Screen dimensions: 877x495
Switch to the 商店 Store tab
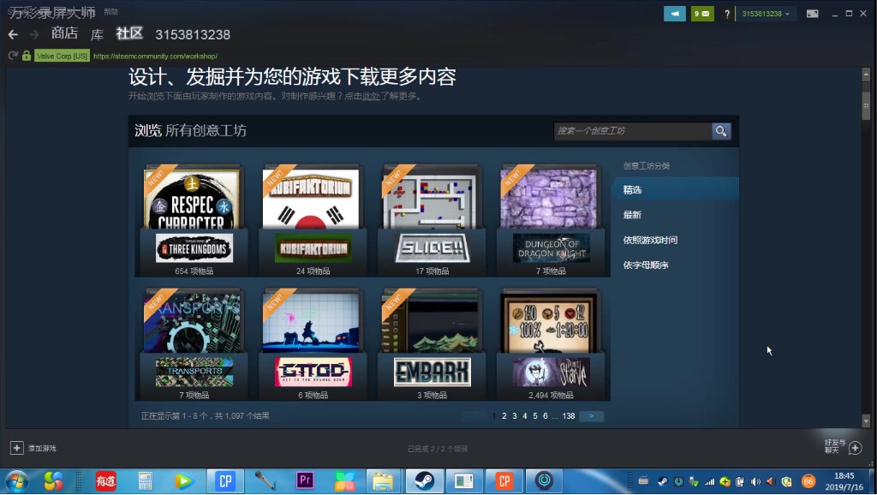(x=63, y=35)
